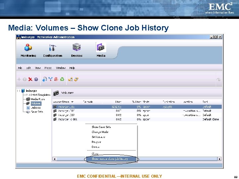
Task: Select Label Templates in the tree
Action: 40,95
